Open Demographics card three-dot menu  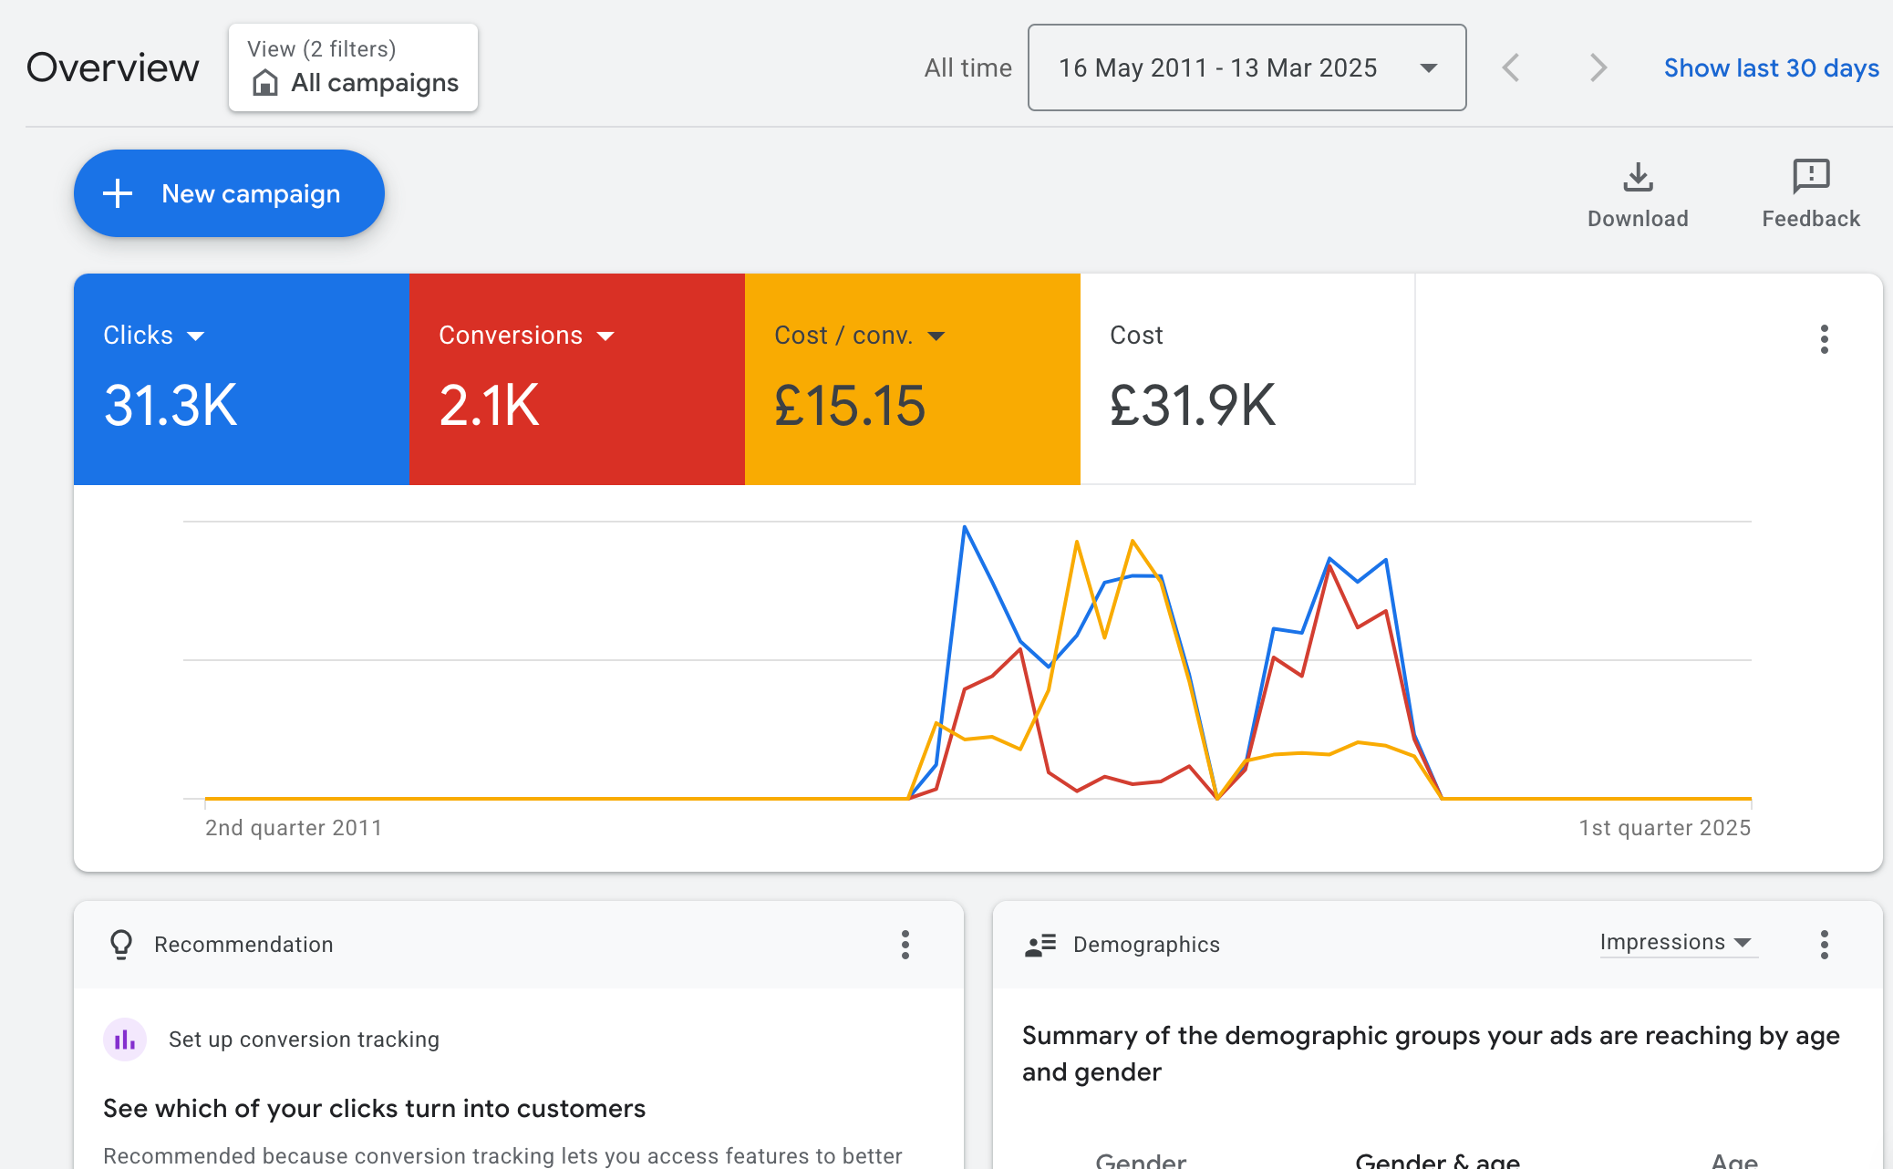click(x=1824, y=945)
